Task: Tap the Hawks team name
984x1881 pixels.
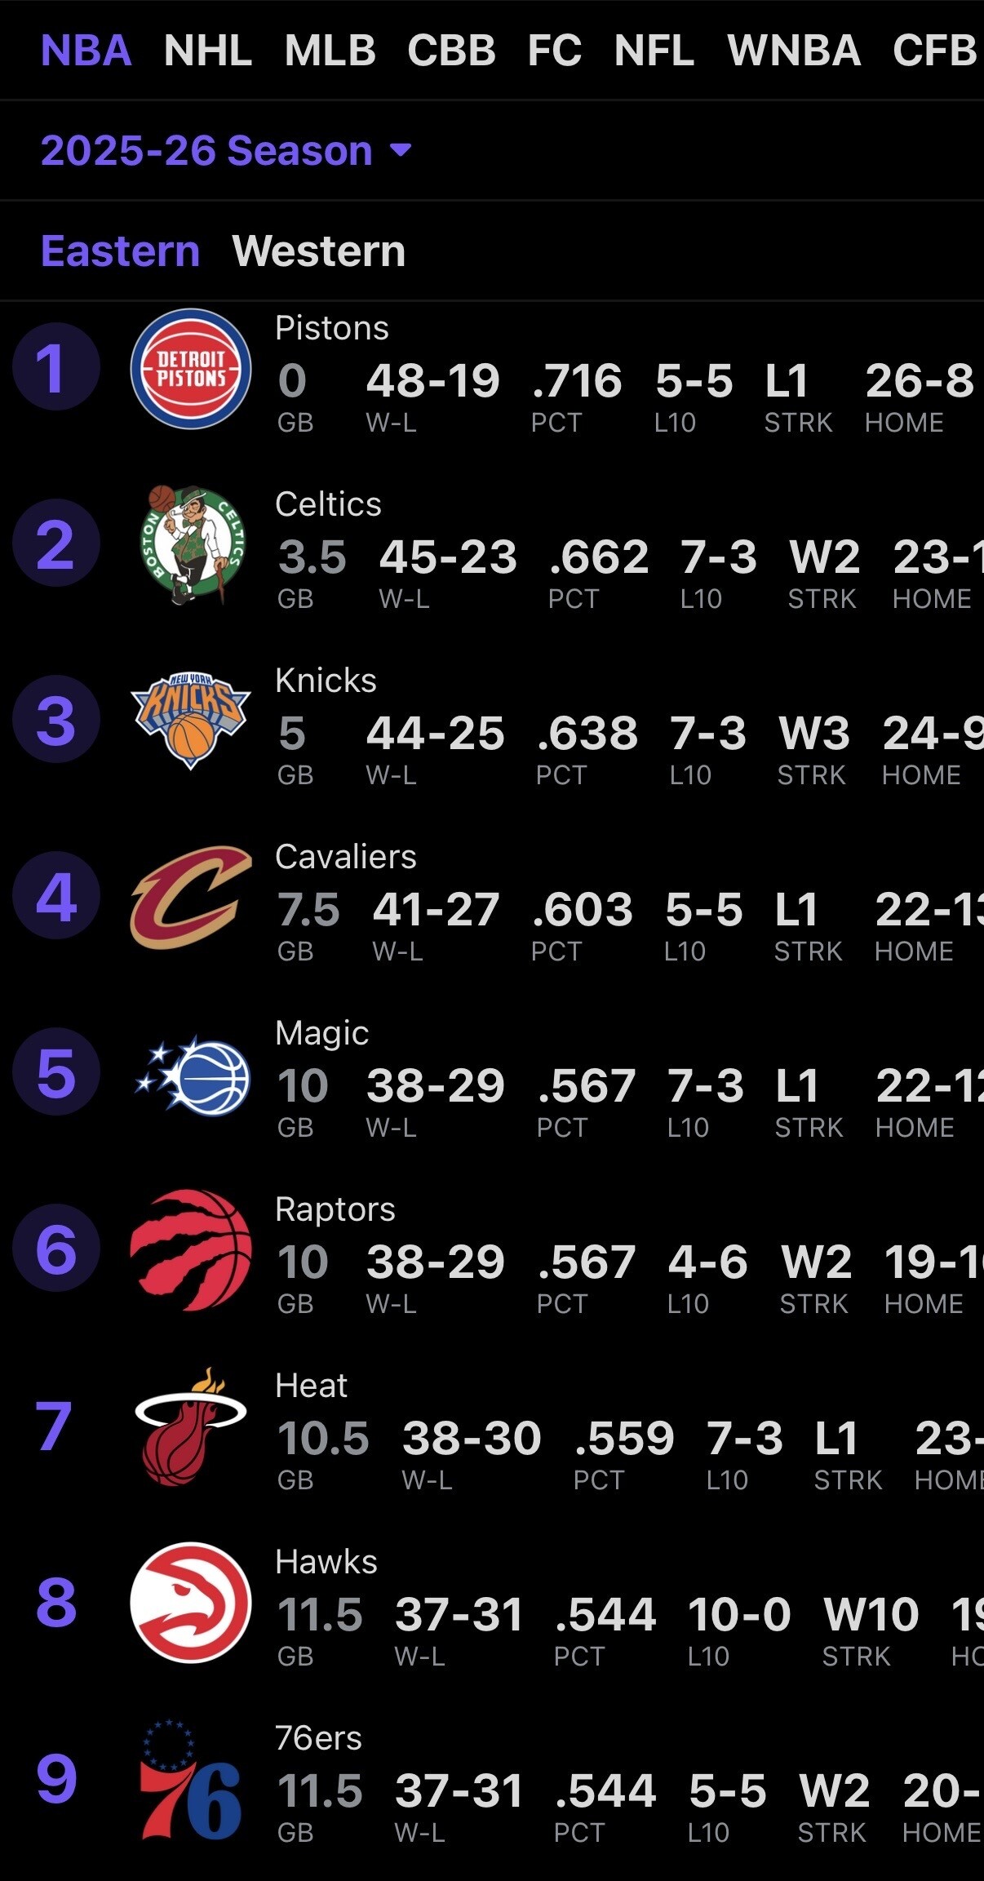Action: (x=326, y=1562)
